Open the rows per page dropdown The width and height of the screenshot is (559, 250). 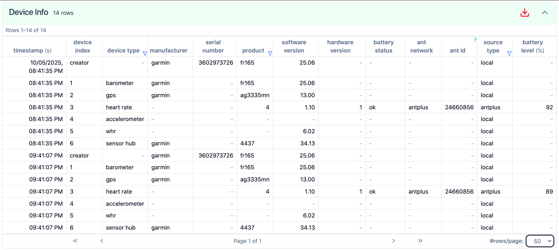click(539, 241)
